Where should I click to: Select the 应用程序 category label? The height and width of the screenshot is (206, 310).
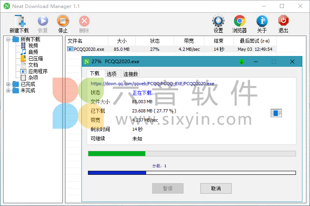(x=38, y=71)
